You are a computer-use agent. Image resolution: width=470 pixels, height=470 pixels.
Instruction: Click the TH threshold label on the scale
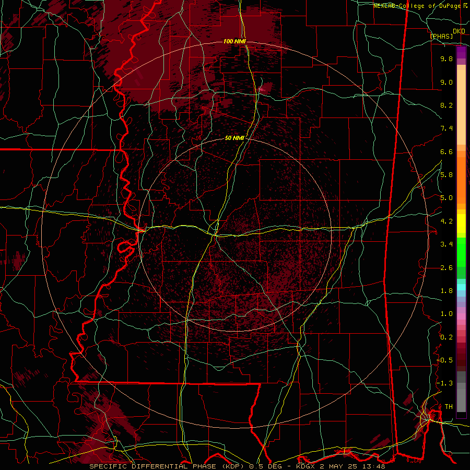point(449,406)
